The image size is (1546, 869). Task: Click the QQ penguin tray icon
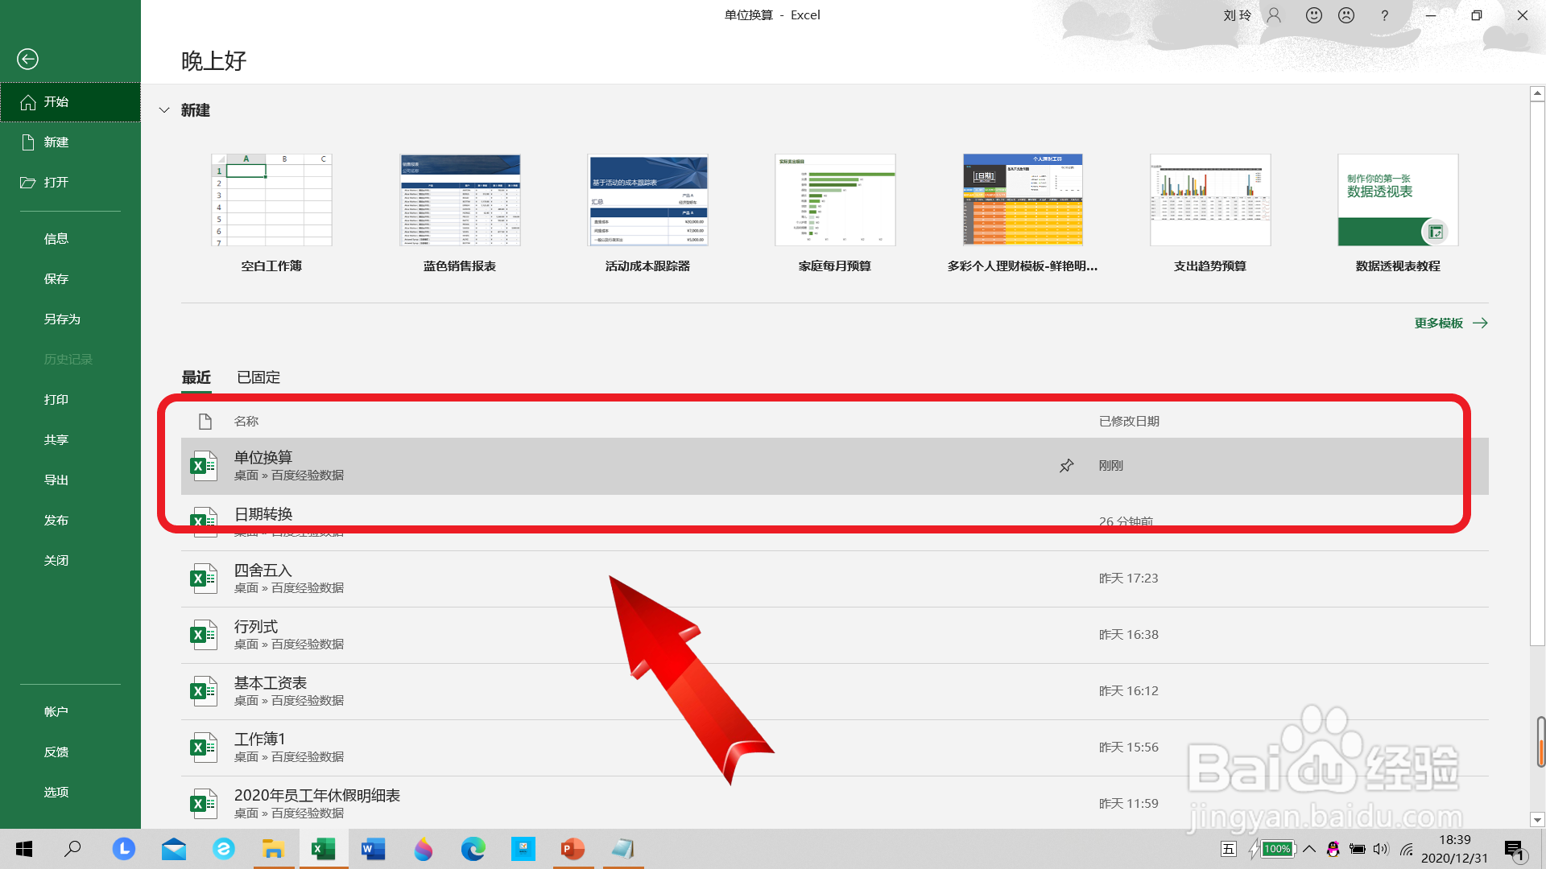click(1333, 849)
